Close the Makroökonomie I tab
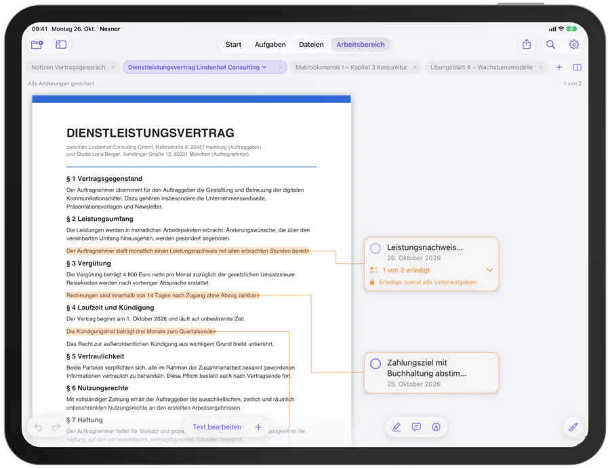Viewport: 610px width, 468px height. click(415, 67)
